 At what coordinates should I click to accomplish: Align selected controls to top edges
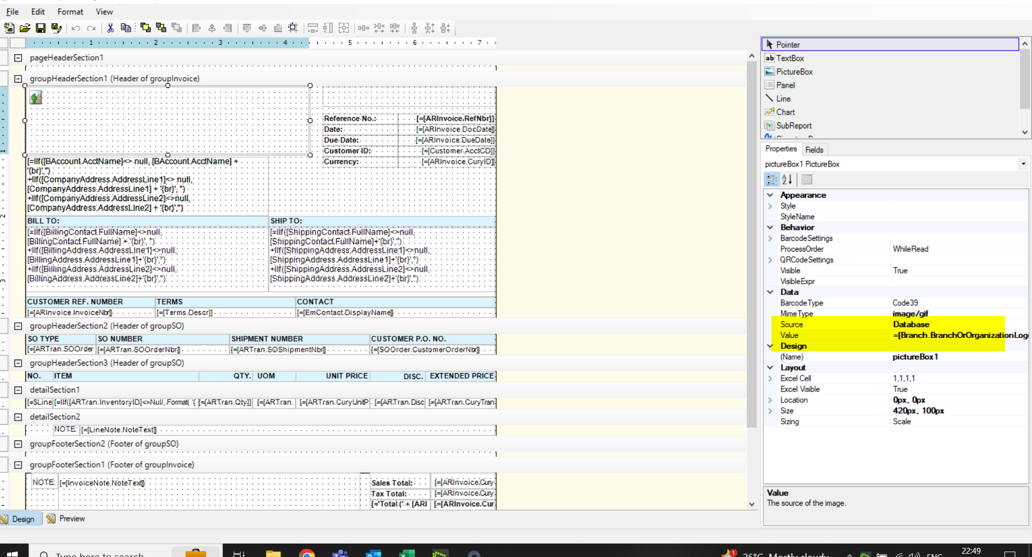coord(247,28)
